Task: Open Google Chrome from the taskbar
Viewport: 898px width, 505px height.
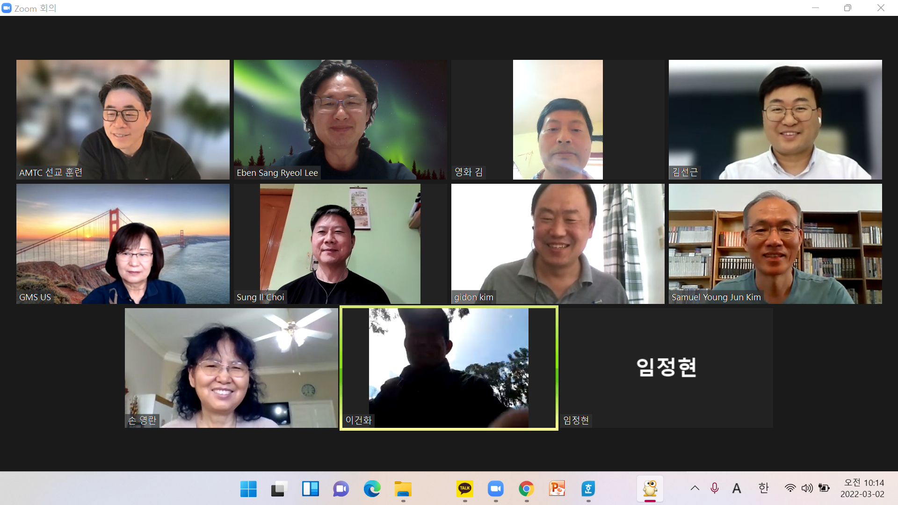Action: pyautogui.click(x=526, y=489)
